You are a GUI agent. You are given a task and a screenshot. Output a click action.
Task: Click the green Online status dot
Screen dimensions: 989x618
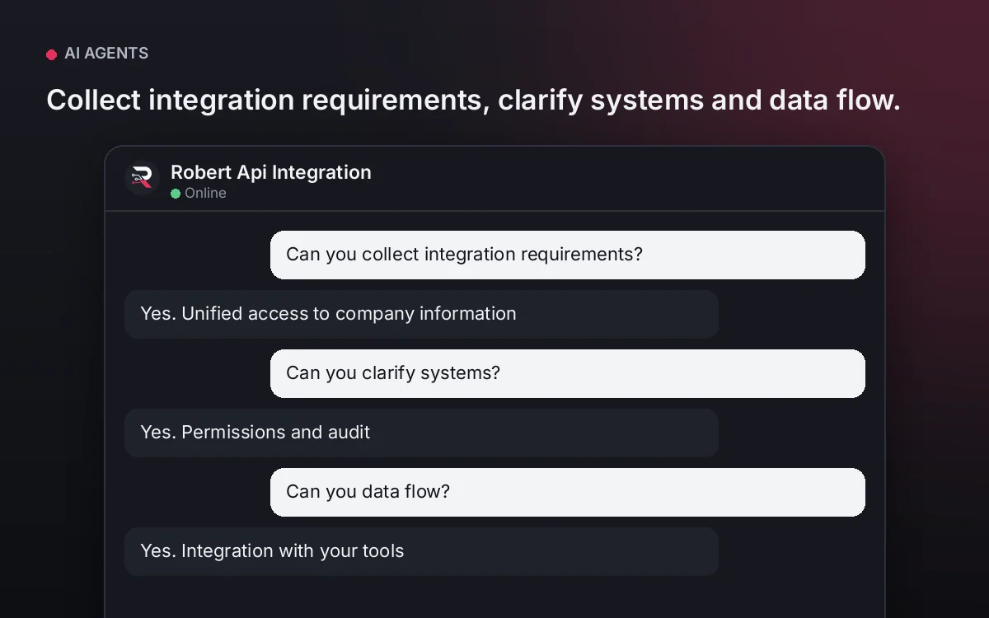pos(176,194)
